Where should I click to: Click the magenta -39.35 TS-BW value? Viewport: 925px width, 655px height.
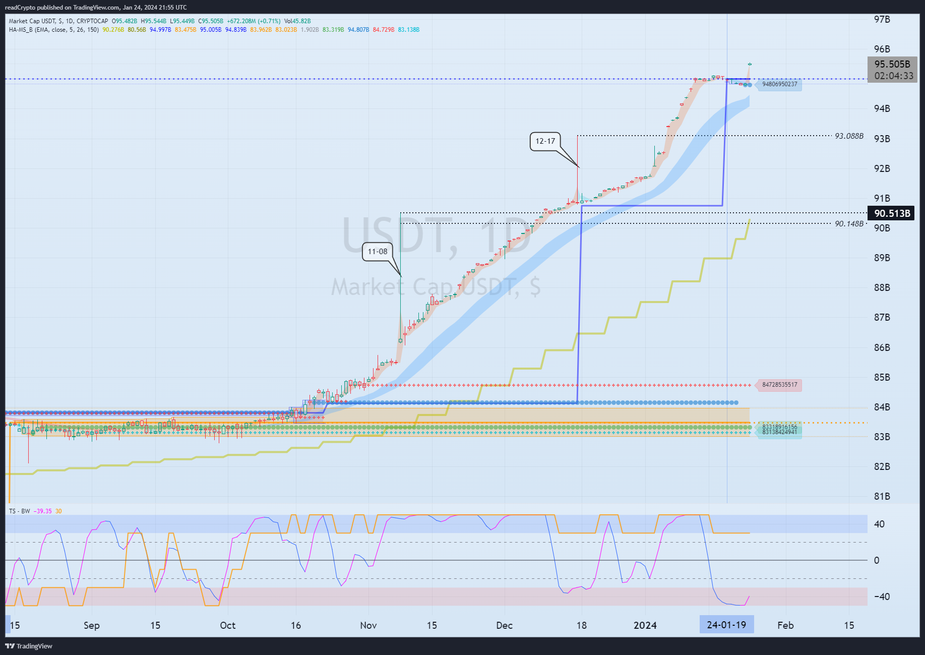pyautogui.click(x=43, y=511)
